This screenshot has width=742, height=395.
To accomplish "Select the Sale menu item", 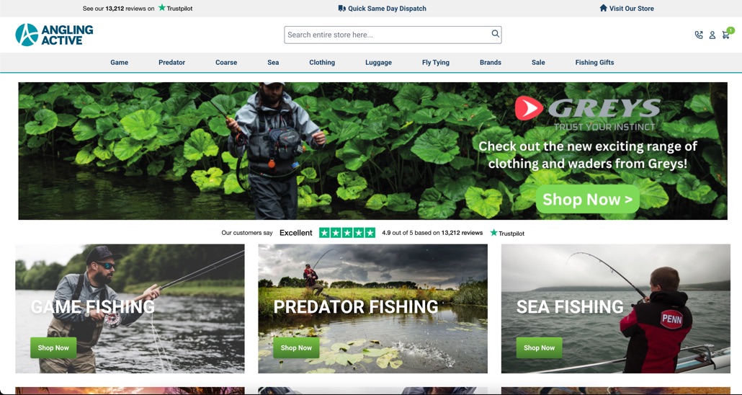I will pos(538,63).
